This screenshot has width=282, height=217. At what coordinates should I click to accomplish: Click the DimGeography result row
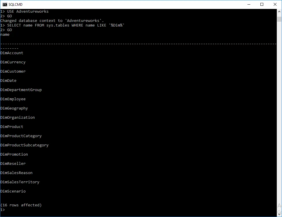(x=14, y=108)
